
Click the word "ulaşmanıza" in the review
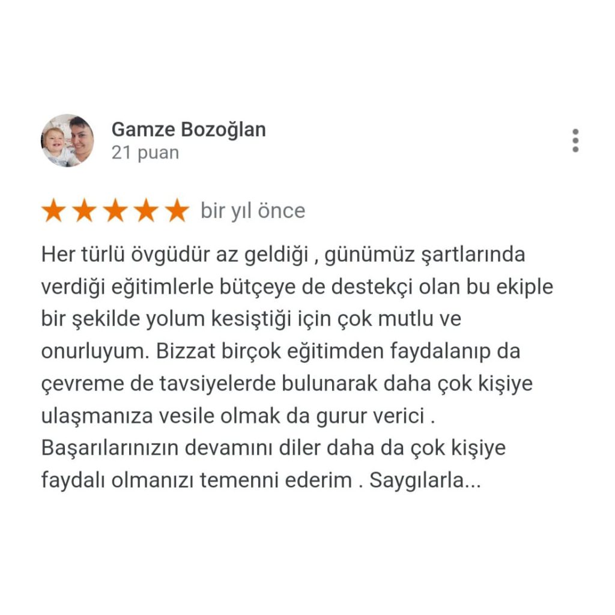(97, 416)
